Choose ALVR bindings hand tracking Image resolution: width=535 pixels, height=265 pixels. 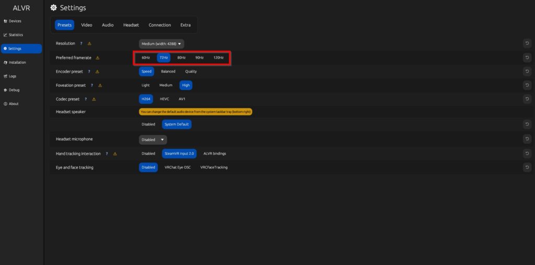click(x=215, y=154)
